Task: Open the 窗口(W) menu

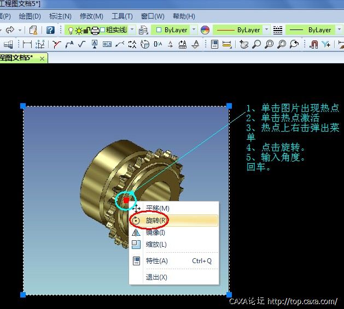Action: pyautogui.click(x=153, y=16)
